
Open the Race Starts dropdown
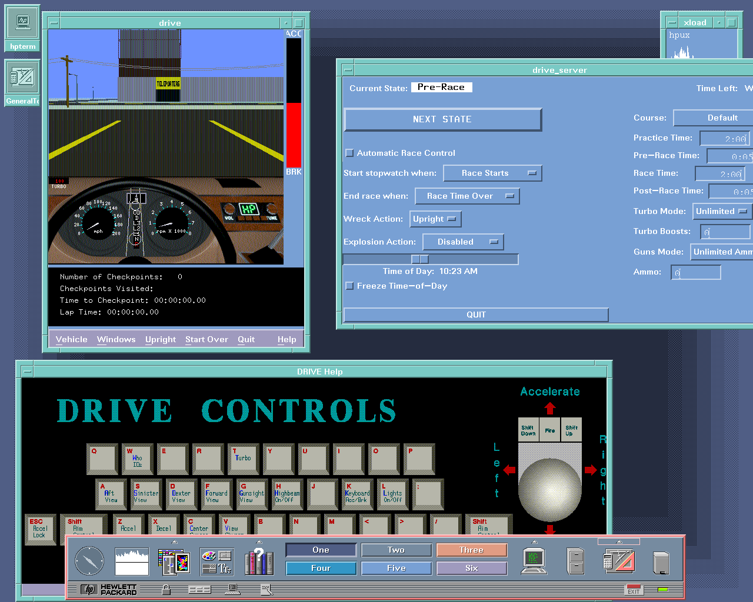tap(492, 173)
